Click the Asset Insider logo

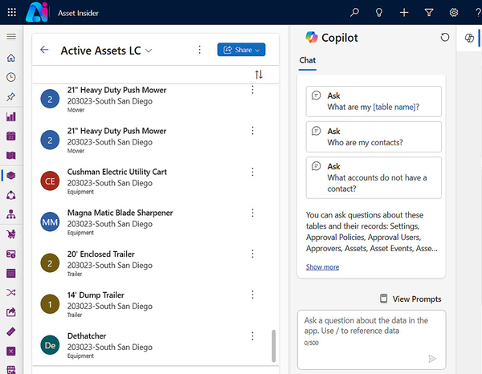point(37,12)
